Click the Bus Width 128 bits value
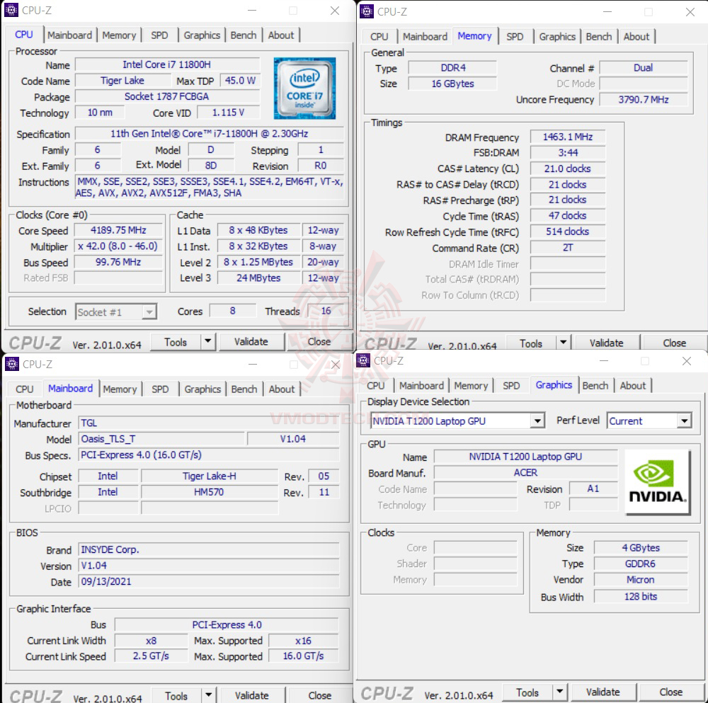Viewport: 708px width, 703px height. (x=640, y=596)
